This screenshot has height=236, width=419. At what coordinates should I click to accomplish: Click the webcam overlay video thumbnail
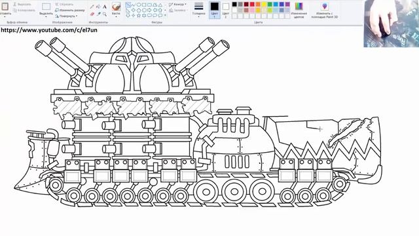click(x=392, y=24)
